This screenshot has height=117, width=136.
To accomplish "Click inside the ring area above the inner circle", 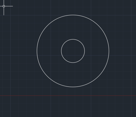I will tap(73, 27).
